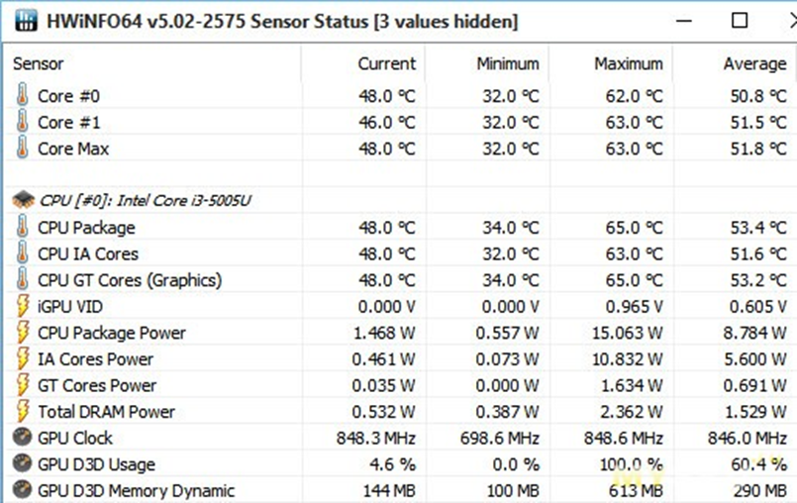
Task: Click the lightning icon beside Total DRAM Power
Action: pyautogui.click(x=22, y=411)
